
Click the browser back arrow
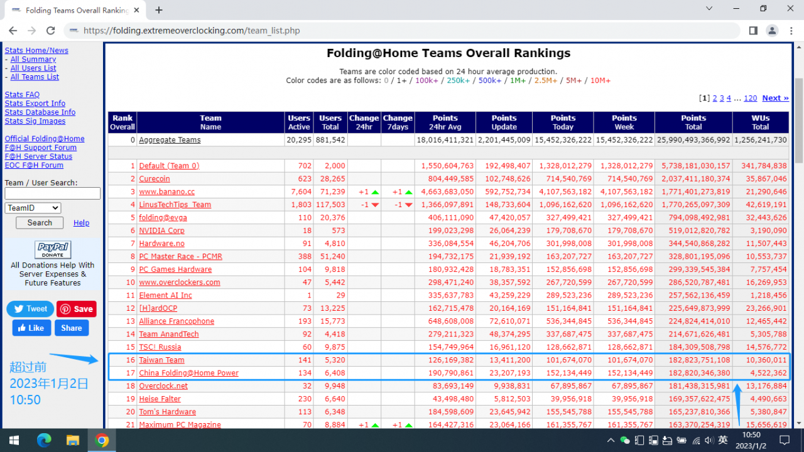tap(13, 31)
